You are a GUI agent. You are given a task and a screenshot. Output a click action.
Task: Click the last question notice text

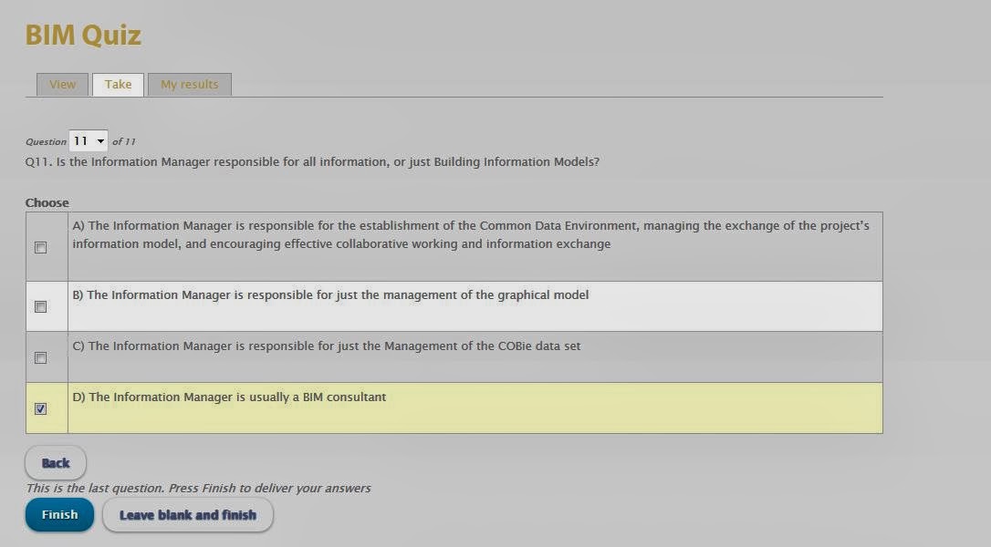pyautogui.click(x=198, y=489)
